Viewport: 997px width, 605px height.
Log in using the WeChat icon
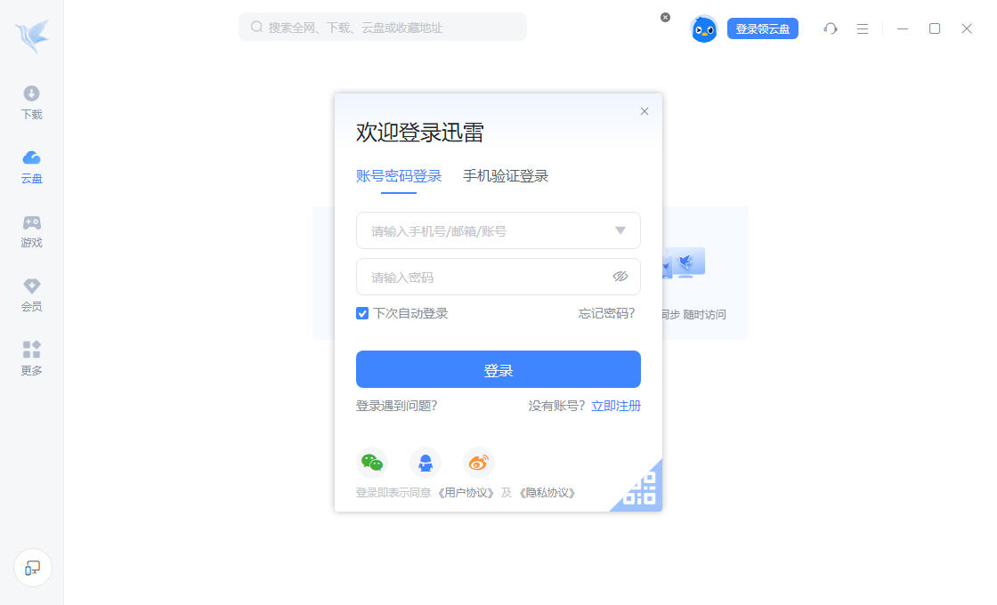point(372,463)
